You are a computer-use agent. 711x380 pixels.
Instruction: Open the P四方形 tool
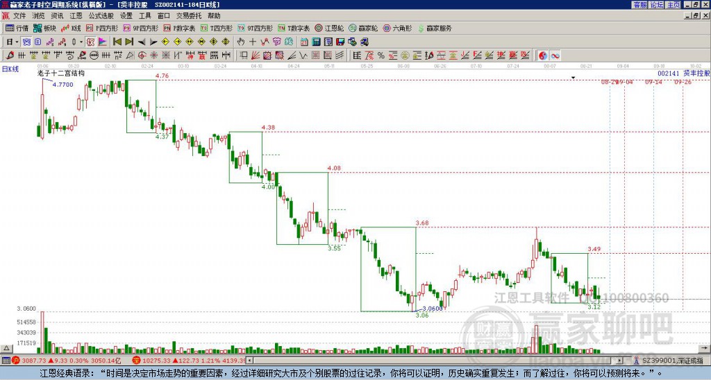pos(102,28)
